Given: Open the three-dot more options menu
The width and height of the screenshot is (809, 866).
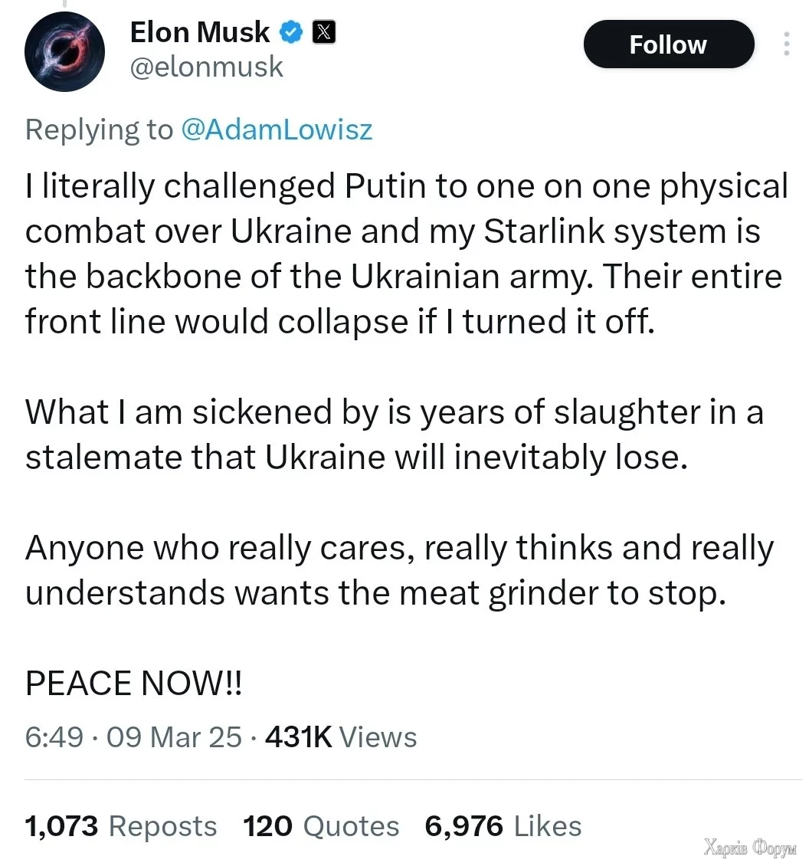Looking at the screenshot, I should tap(786, 44).
